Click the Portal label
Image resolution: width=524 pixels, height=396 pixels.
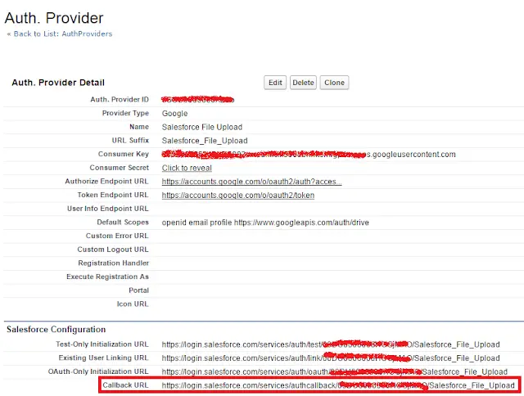click(x=138, y=290)
